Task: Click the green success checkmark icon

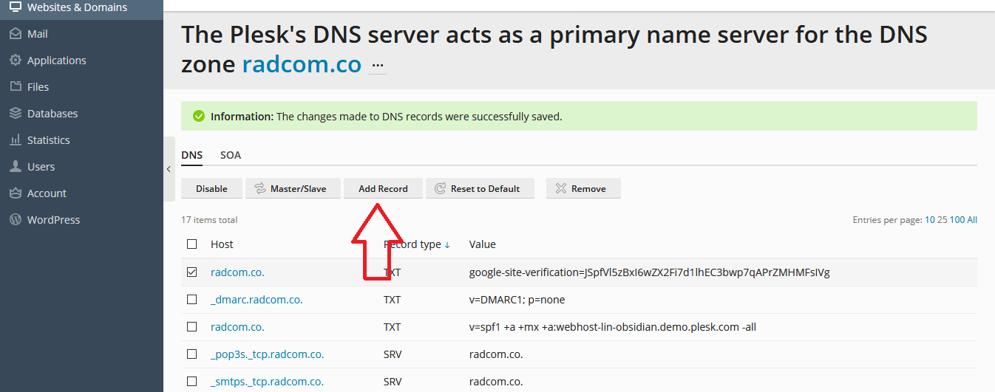Action: click(198, 117)
